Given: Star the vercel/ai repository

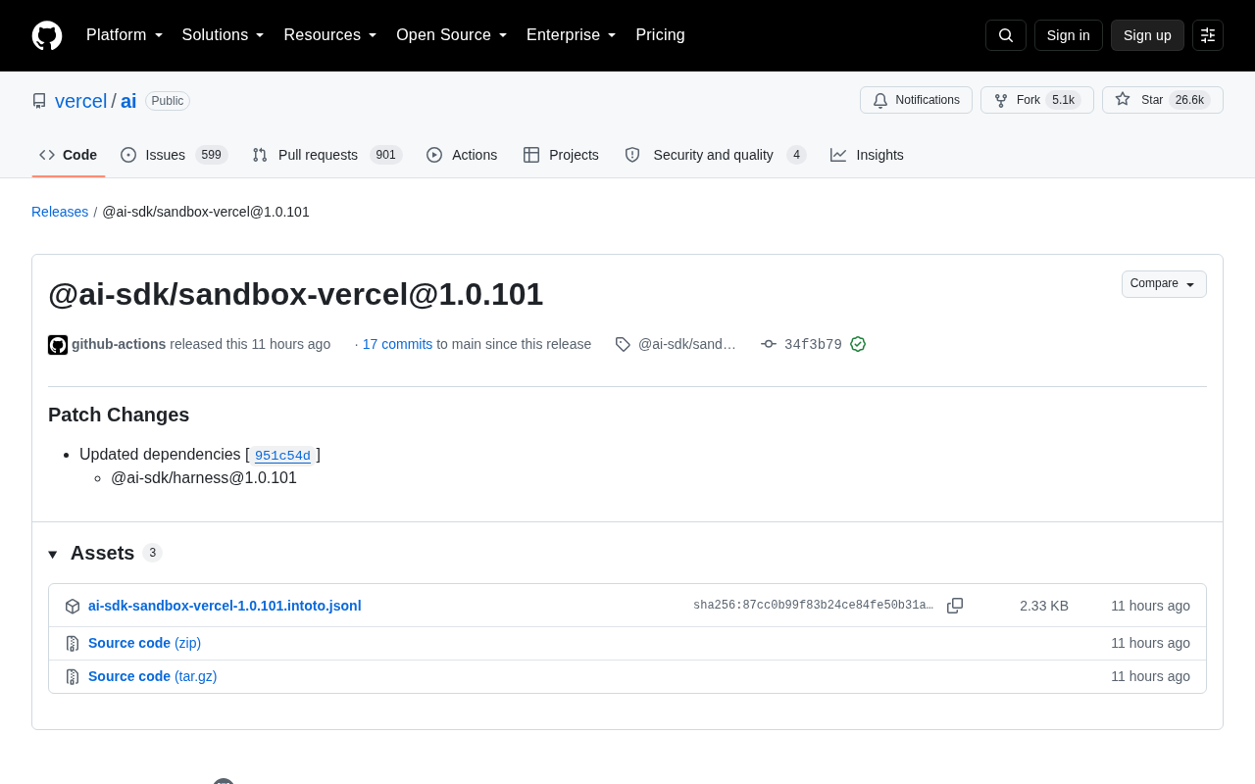Looking at the screenshot, I should tap(1163, 100).
